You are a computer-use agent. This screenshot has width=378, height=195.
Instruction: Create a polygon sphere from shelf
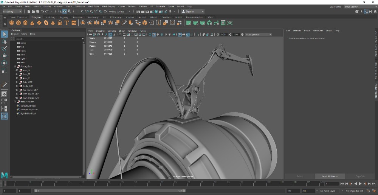click(x=12, y=23)
